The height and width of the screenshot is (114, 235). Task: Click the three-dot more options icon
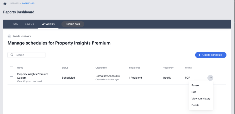[210, 78]
